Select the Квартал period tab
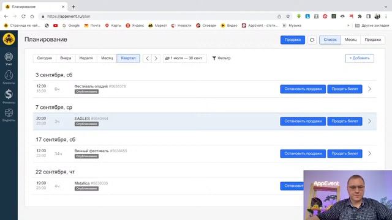 (x=128, y=59)
